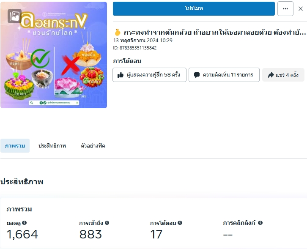Click the 1,664 views count
Image resolution: width=307 pixels, height=249 pixels.
22,234
